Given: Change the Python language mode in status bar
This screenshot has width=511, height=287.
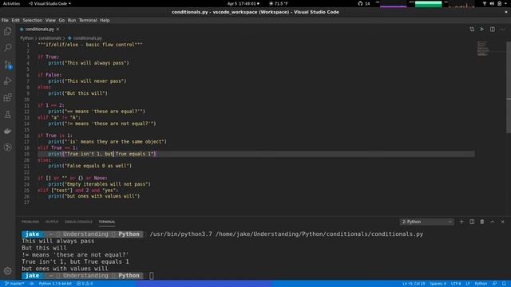Looking at the screenshot, I should coord(481,284).
